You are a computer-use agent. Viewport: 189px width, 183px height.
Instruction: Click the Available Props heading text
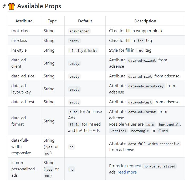tap(39, 6)
